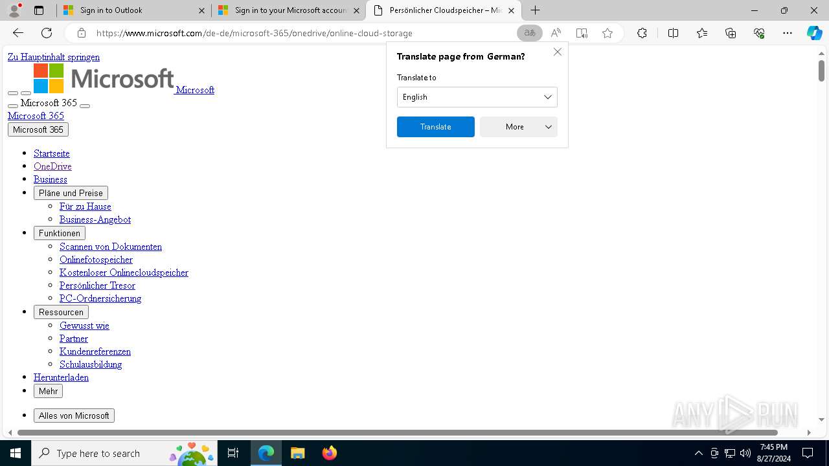Screen dimensions: 829x466
Task: Expand Pläne und Preise menu
Action: click(71, 193)
